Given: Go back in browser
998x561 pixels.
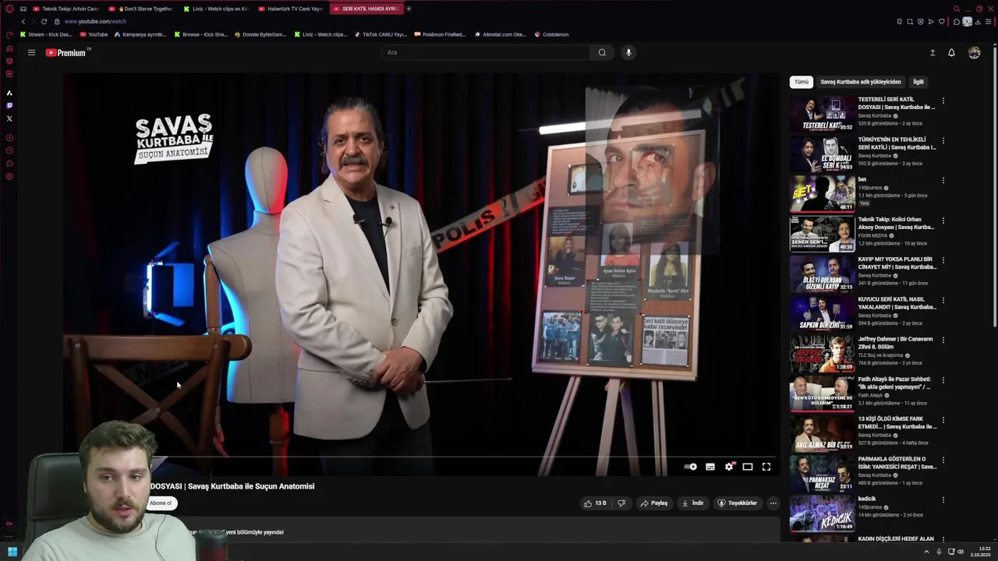Looking at the screenshot, I should [23, 22].
